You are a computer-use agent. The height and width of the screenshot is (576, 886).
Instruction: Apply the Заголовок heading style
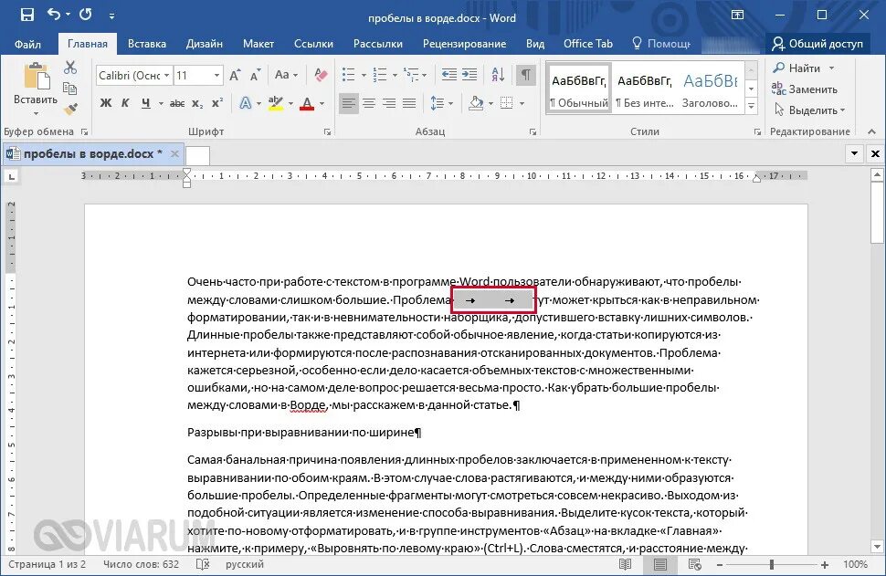point(711,89)
